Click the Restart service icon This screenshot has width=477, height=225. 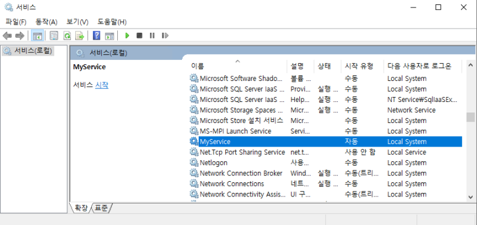coord(165,36)
